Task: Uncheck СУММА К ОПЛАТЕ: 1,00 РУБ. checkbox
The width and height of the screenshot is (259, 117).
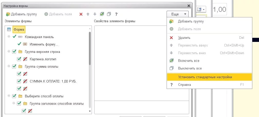Action: [19, 81]
